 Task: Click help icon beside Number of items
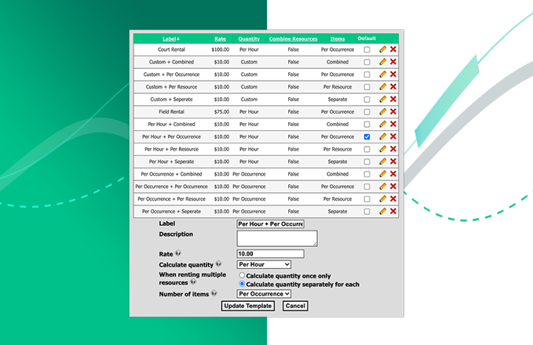(x=213, y=293)
